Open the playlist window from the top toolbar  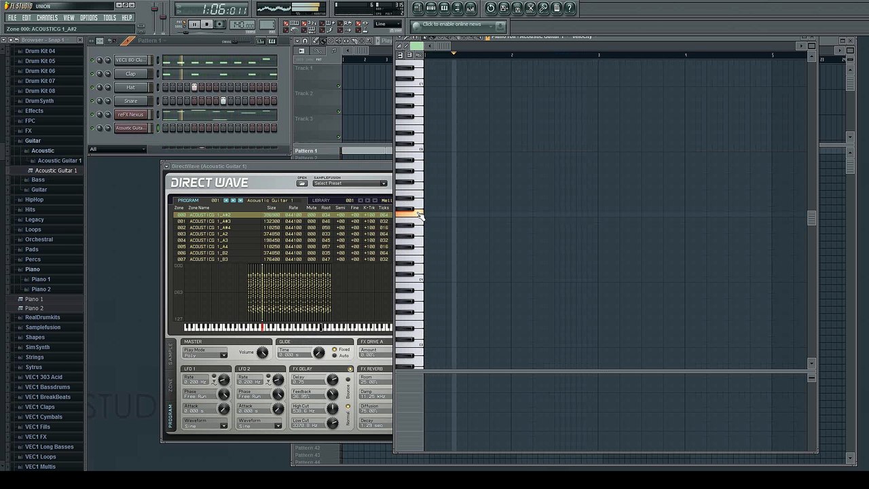418,8
